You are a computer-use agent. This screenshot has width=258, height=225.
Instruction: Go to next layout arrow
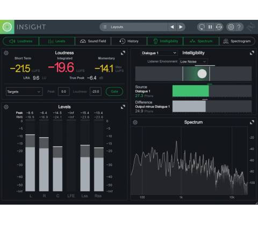(181, 27)
